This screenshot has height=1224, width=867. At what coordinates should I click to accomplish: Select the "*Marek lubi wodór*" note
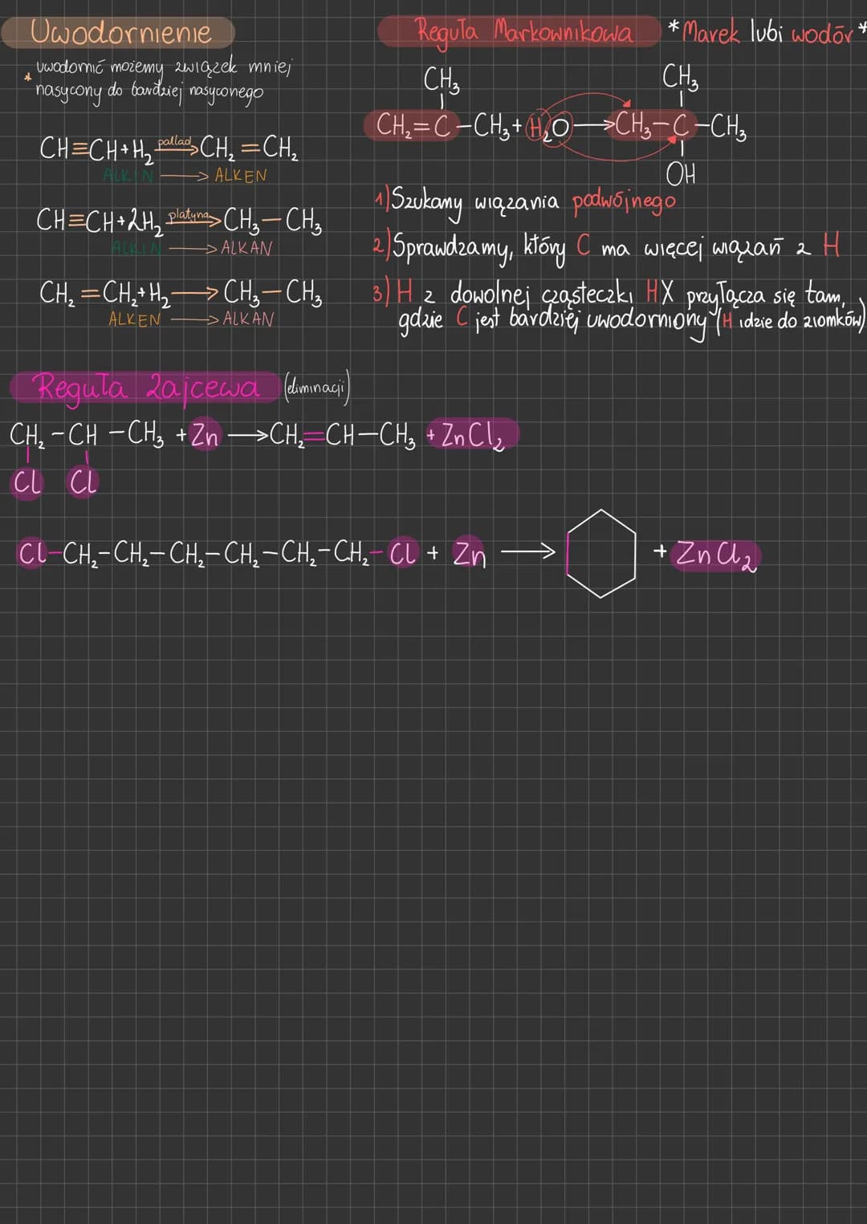pos(767,32)
